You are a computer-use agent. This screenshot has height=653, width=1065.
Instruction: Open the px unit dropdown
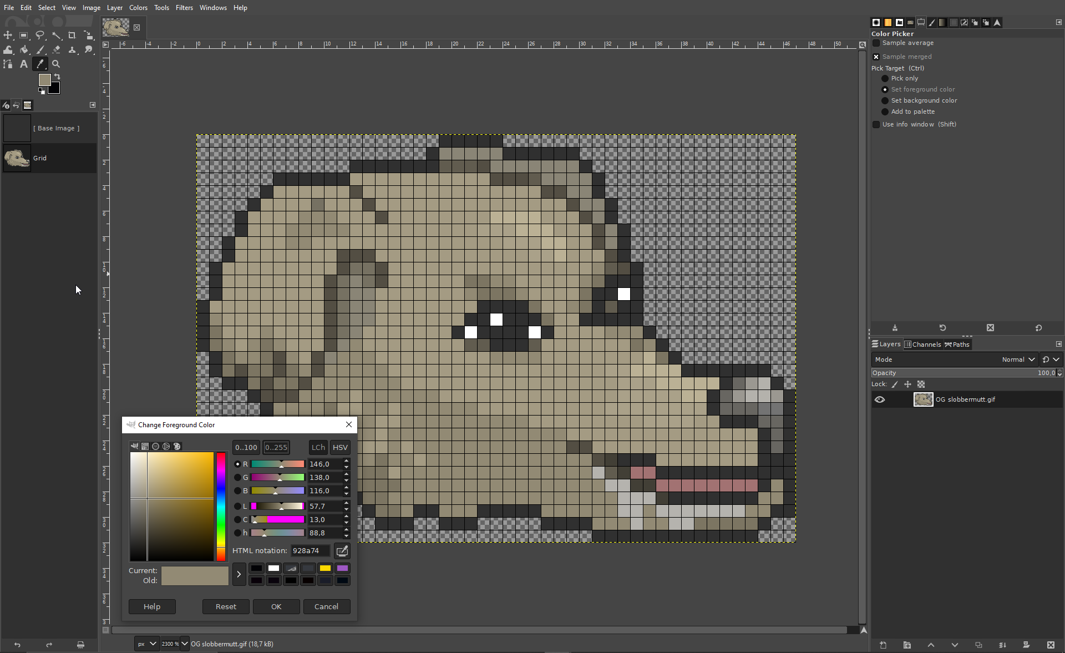tap(147, 644)
